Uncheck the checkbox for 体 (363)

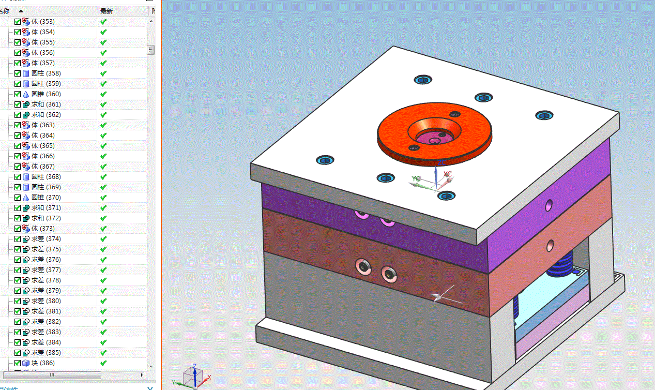(18, 125)
